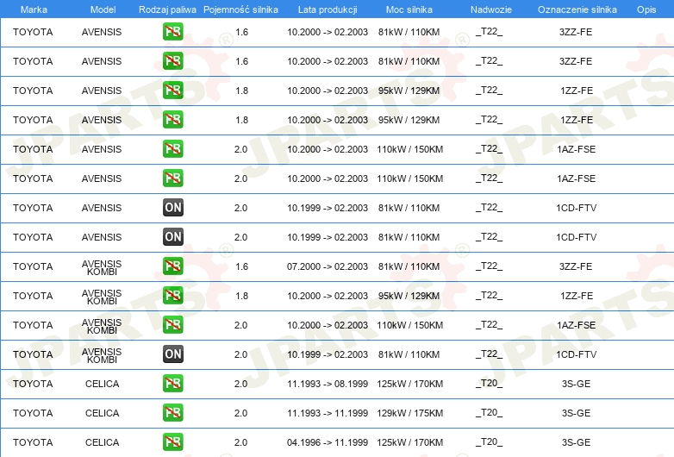Click the petrol icon in AVENSIS KOMBI 1.8 row
The height and width of the screenshot is (457, 674).
tap(172, 296)
